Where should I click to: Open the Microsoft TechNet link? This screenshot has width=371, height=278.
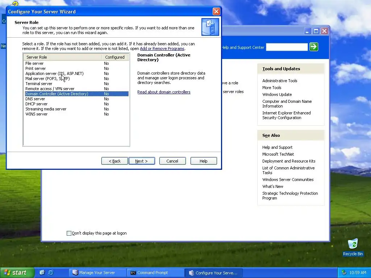coord(278,154)
